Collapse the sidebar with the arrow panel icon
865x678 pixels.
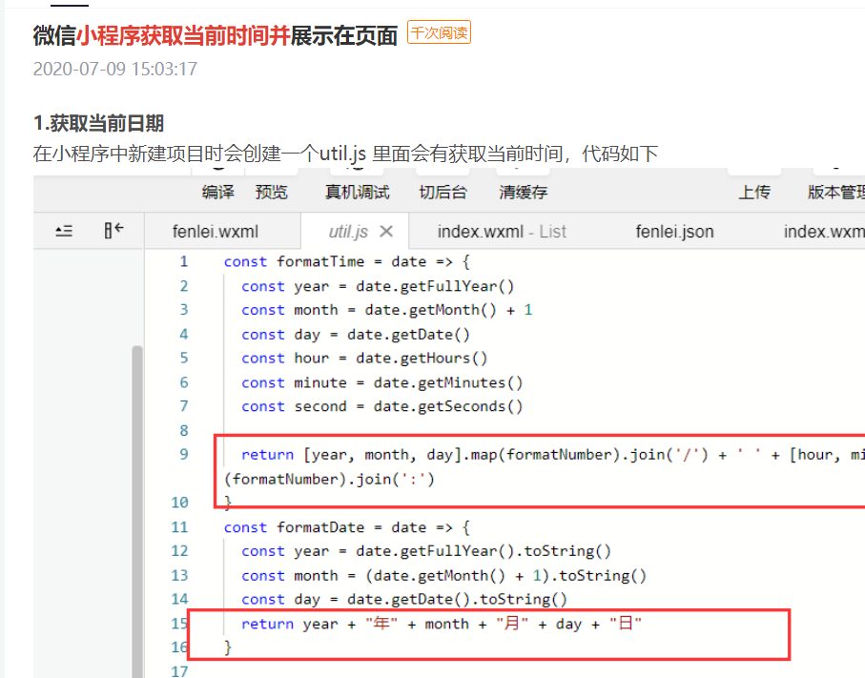pyautogui.click(x=113, y=230)
